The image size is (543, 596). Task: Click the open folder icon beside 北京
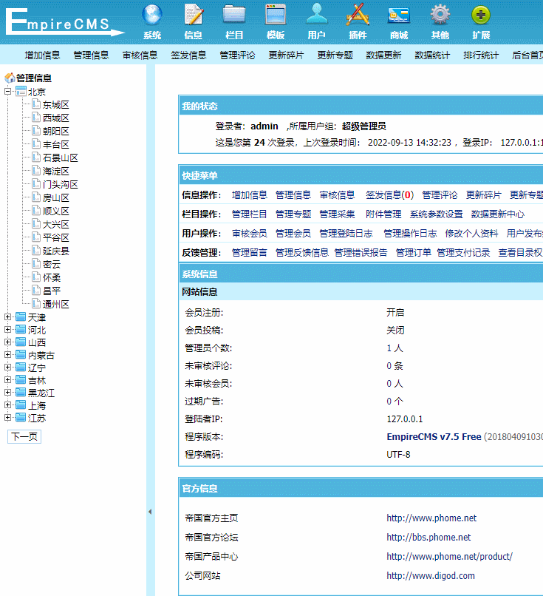21,92
